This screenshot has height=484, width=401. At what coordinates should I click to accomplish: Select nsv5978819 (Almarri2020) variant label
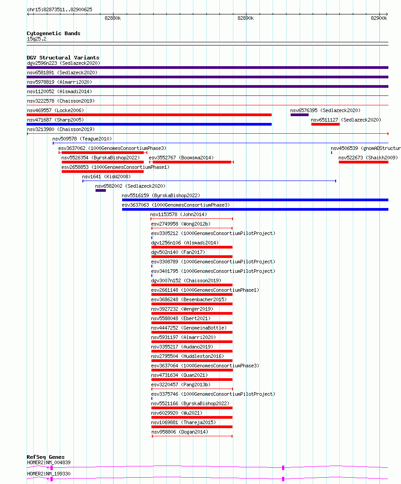[x=59, y=82]
